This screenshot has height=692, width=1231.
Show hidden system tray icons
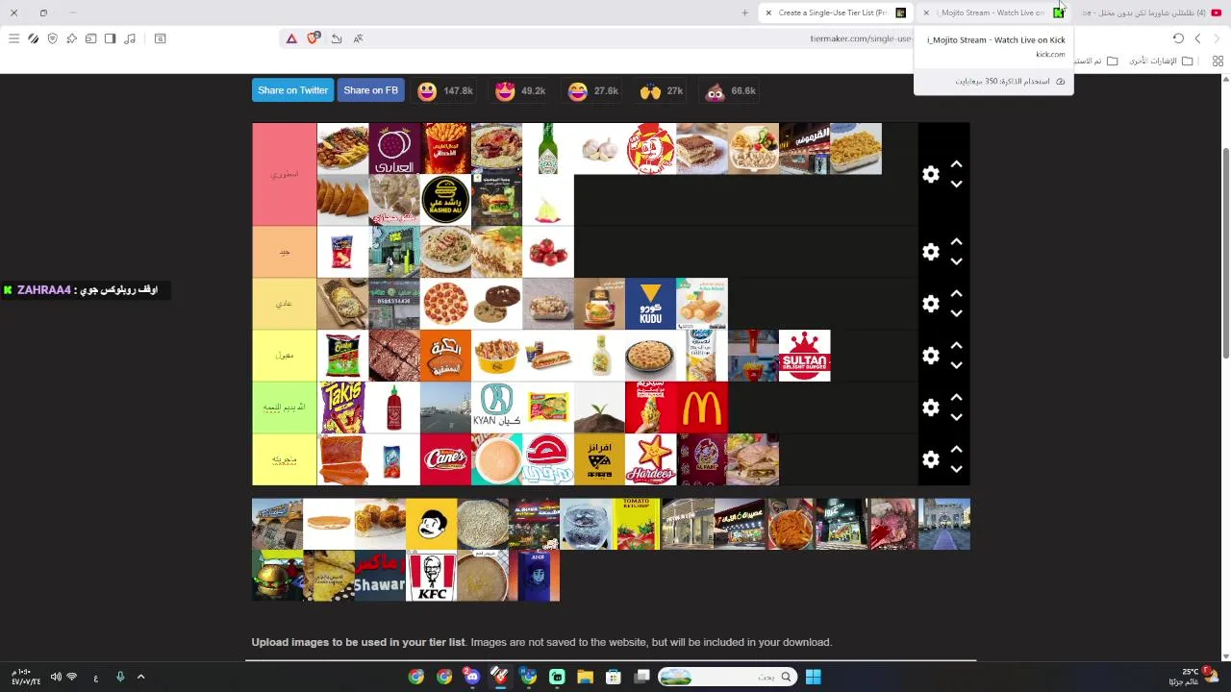point(140,677)
